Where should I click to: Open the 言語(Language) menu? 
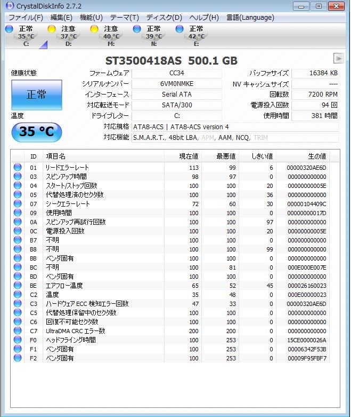click(250, 18)
